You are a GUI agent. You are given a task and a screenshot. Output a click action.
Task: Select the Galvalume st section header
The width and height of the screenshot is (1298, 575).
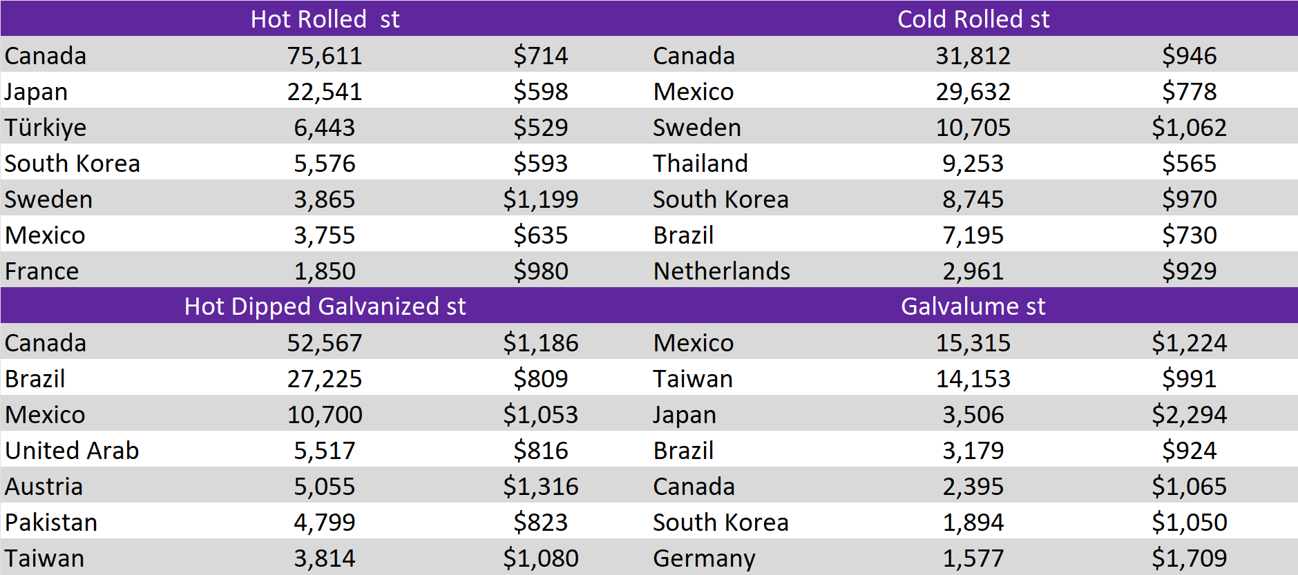973,306
